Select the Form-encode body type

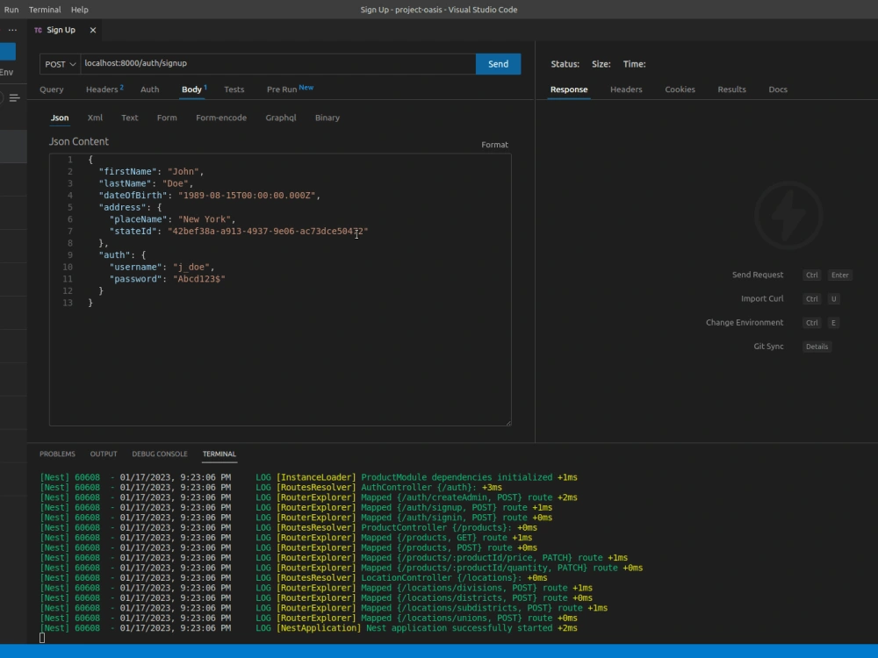point(221,118)
